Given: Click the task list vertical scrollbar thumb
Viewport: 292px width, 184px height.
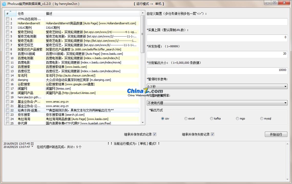Looking at the screenshot, I should 143,34.
